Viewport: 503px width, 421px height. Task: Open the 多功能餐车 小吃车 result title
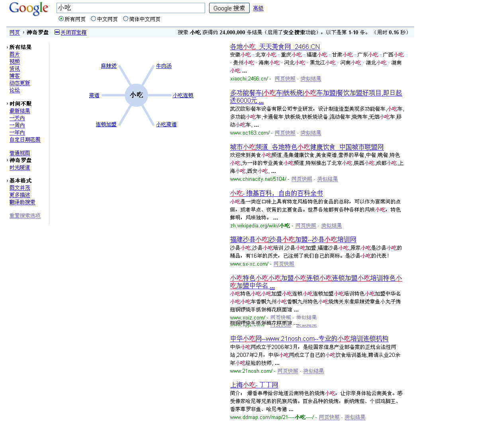click(x=316, y=97)
